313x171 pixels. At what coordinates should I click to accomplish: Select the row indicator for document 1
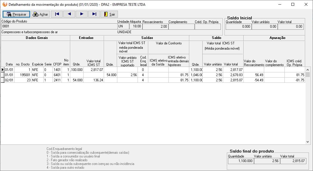pos(2,70)
